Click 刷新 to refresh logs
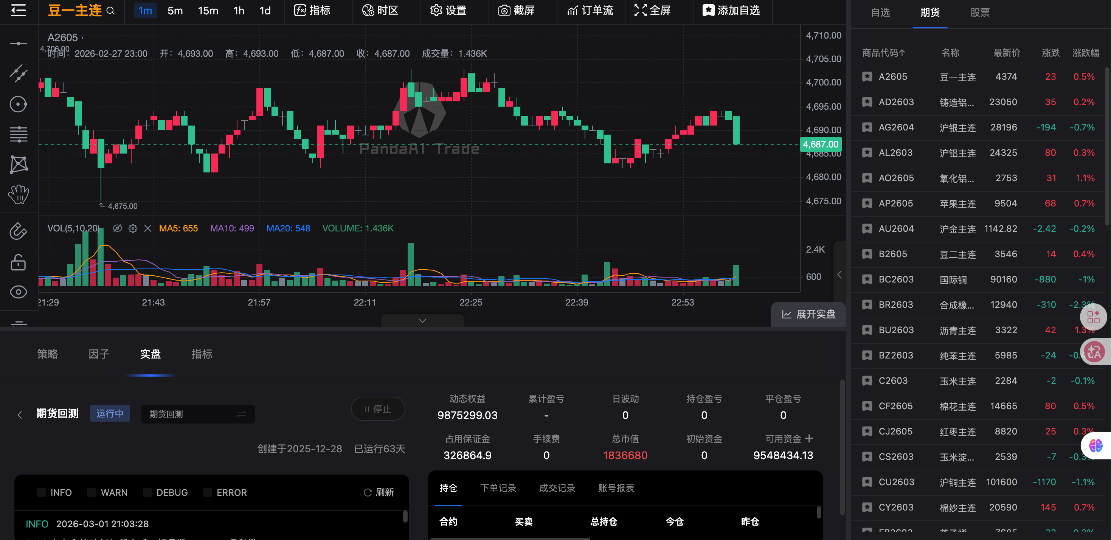 379,493
